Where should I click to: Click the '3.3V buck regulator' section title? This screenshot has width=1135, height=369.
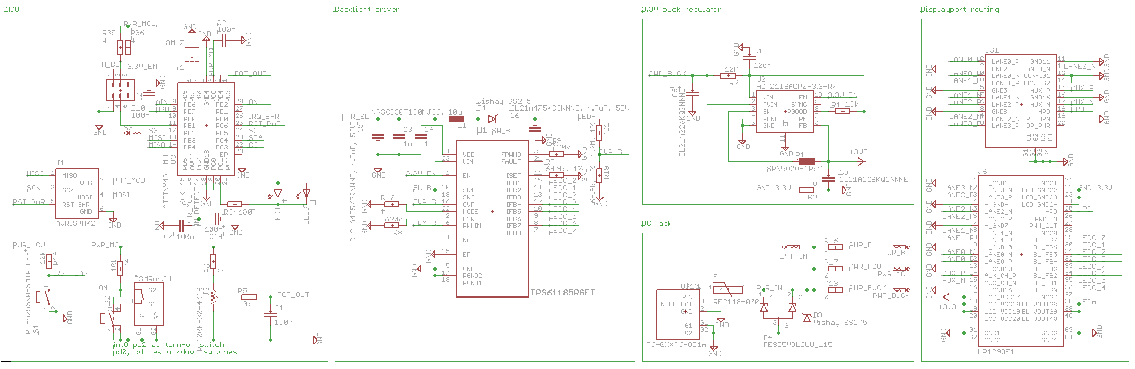point(682,9)
